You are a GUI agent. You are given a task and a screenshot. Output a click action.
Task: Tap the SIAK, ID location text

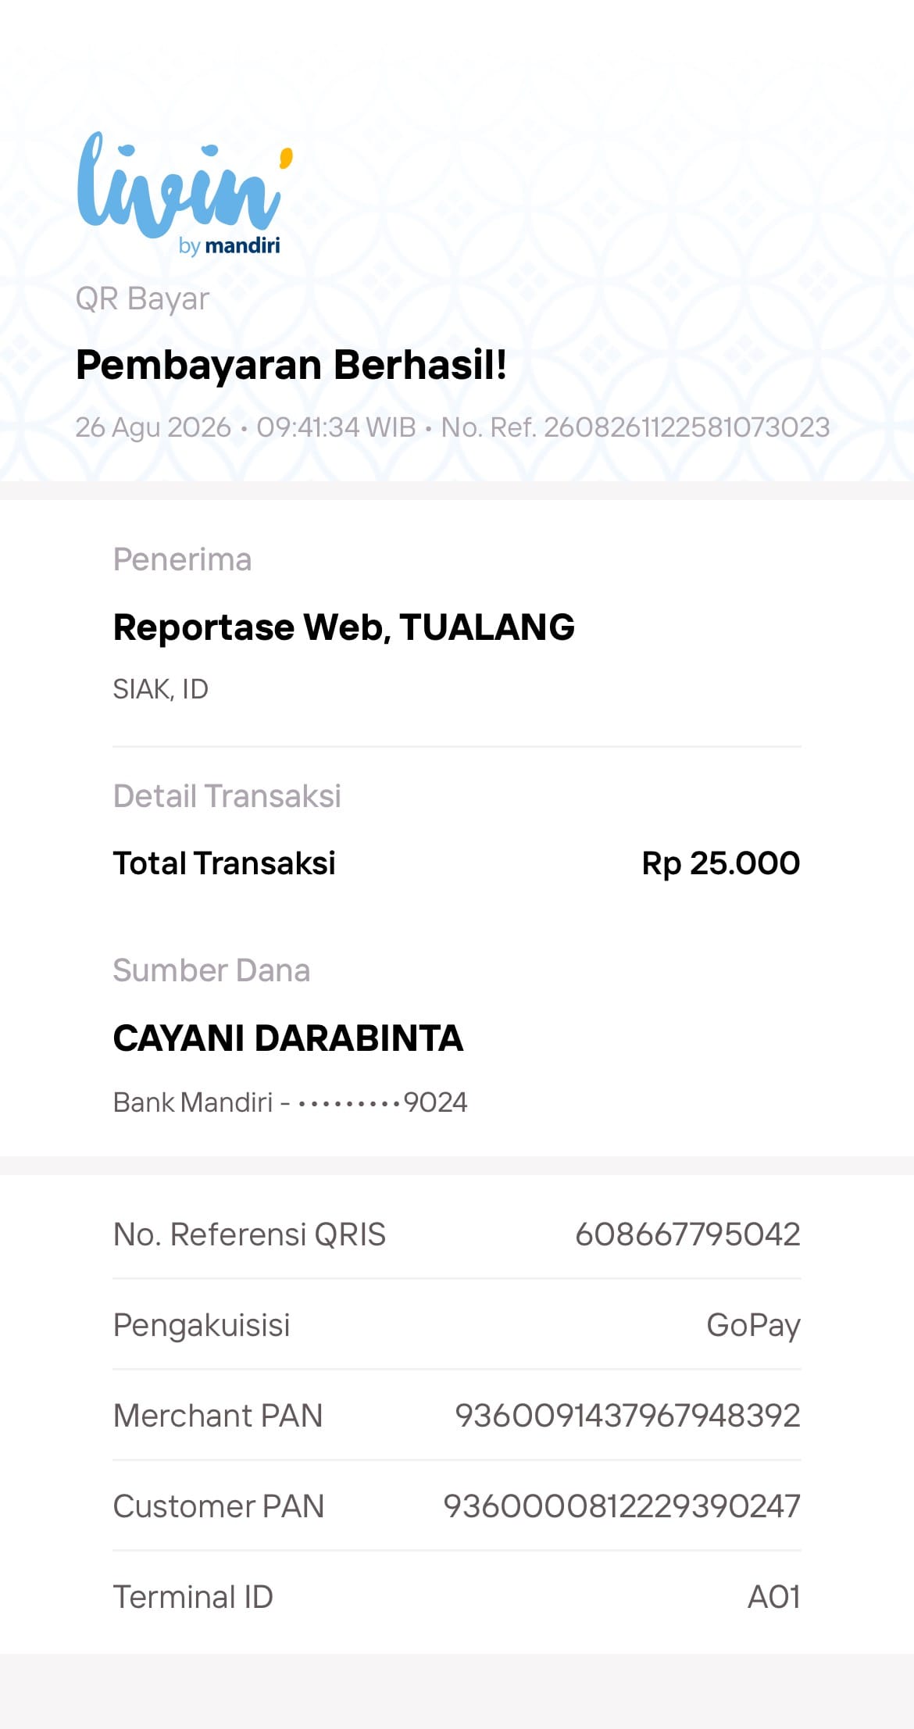pos(161,689)
